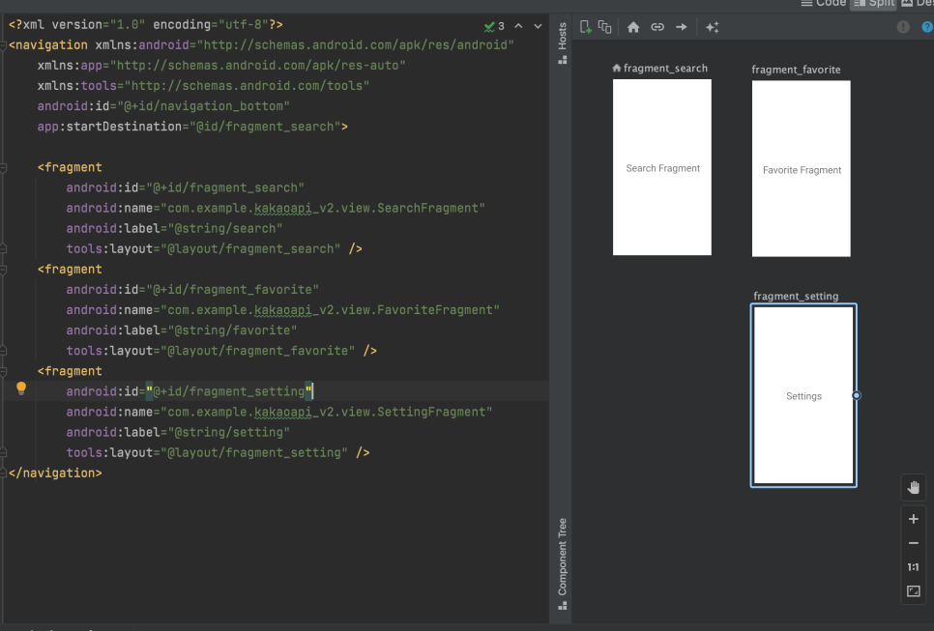Go to next highlighted error arrow
Viewport: 934px width, 631px height.
(x=538, y=26)
